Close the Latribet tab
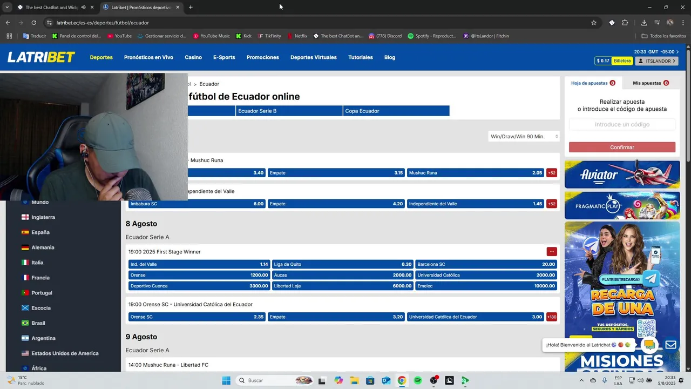 tap(178, 8)
